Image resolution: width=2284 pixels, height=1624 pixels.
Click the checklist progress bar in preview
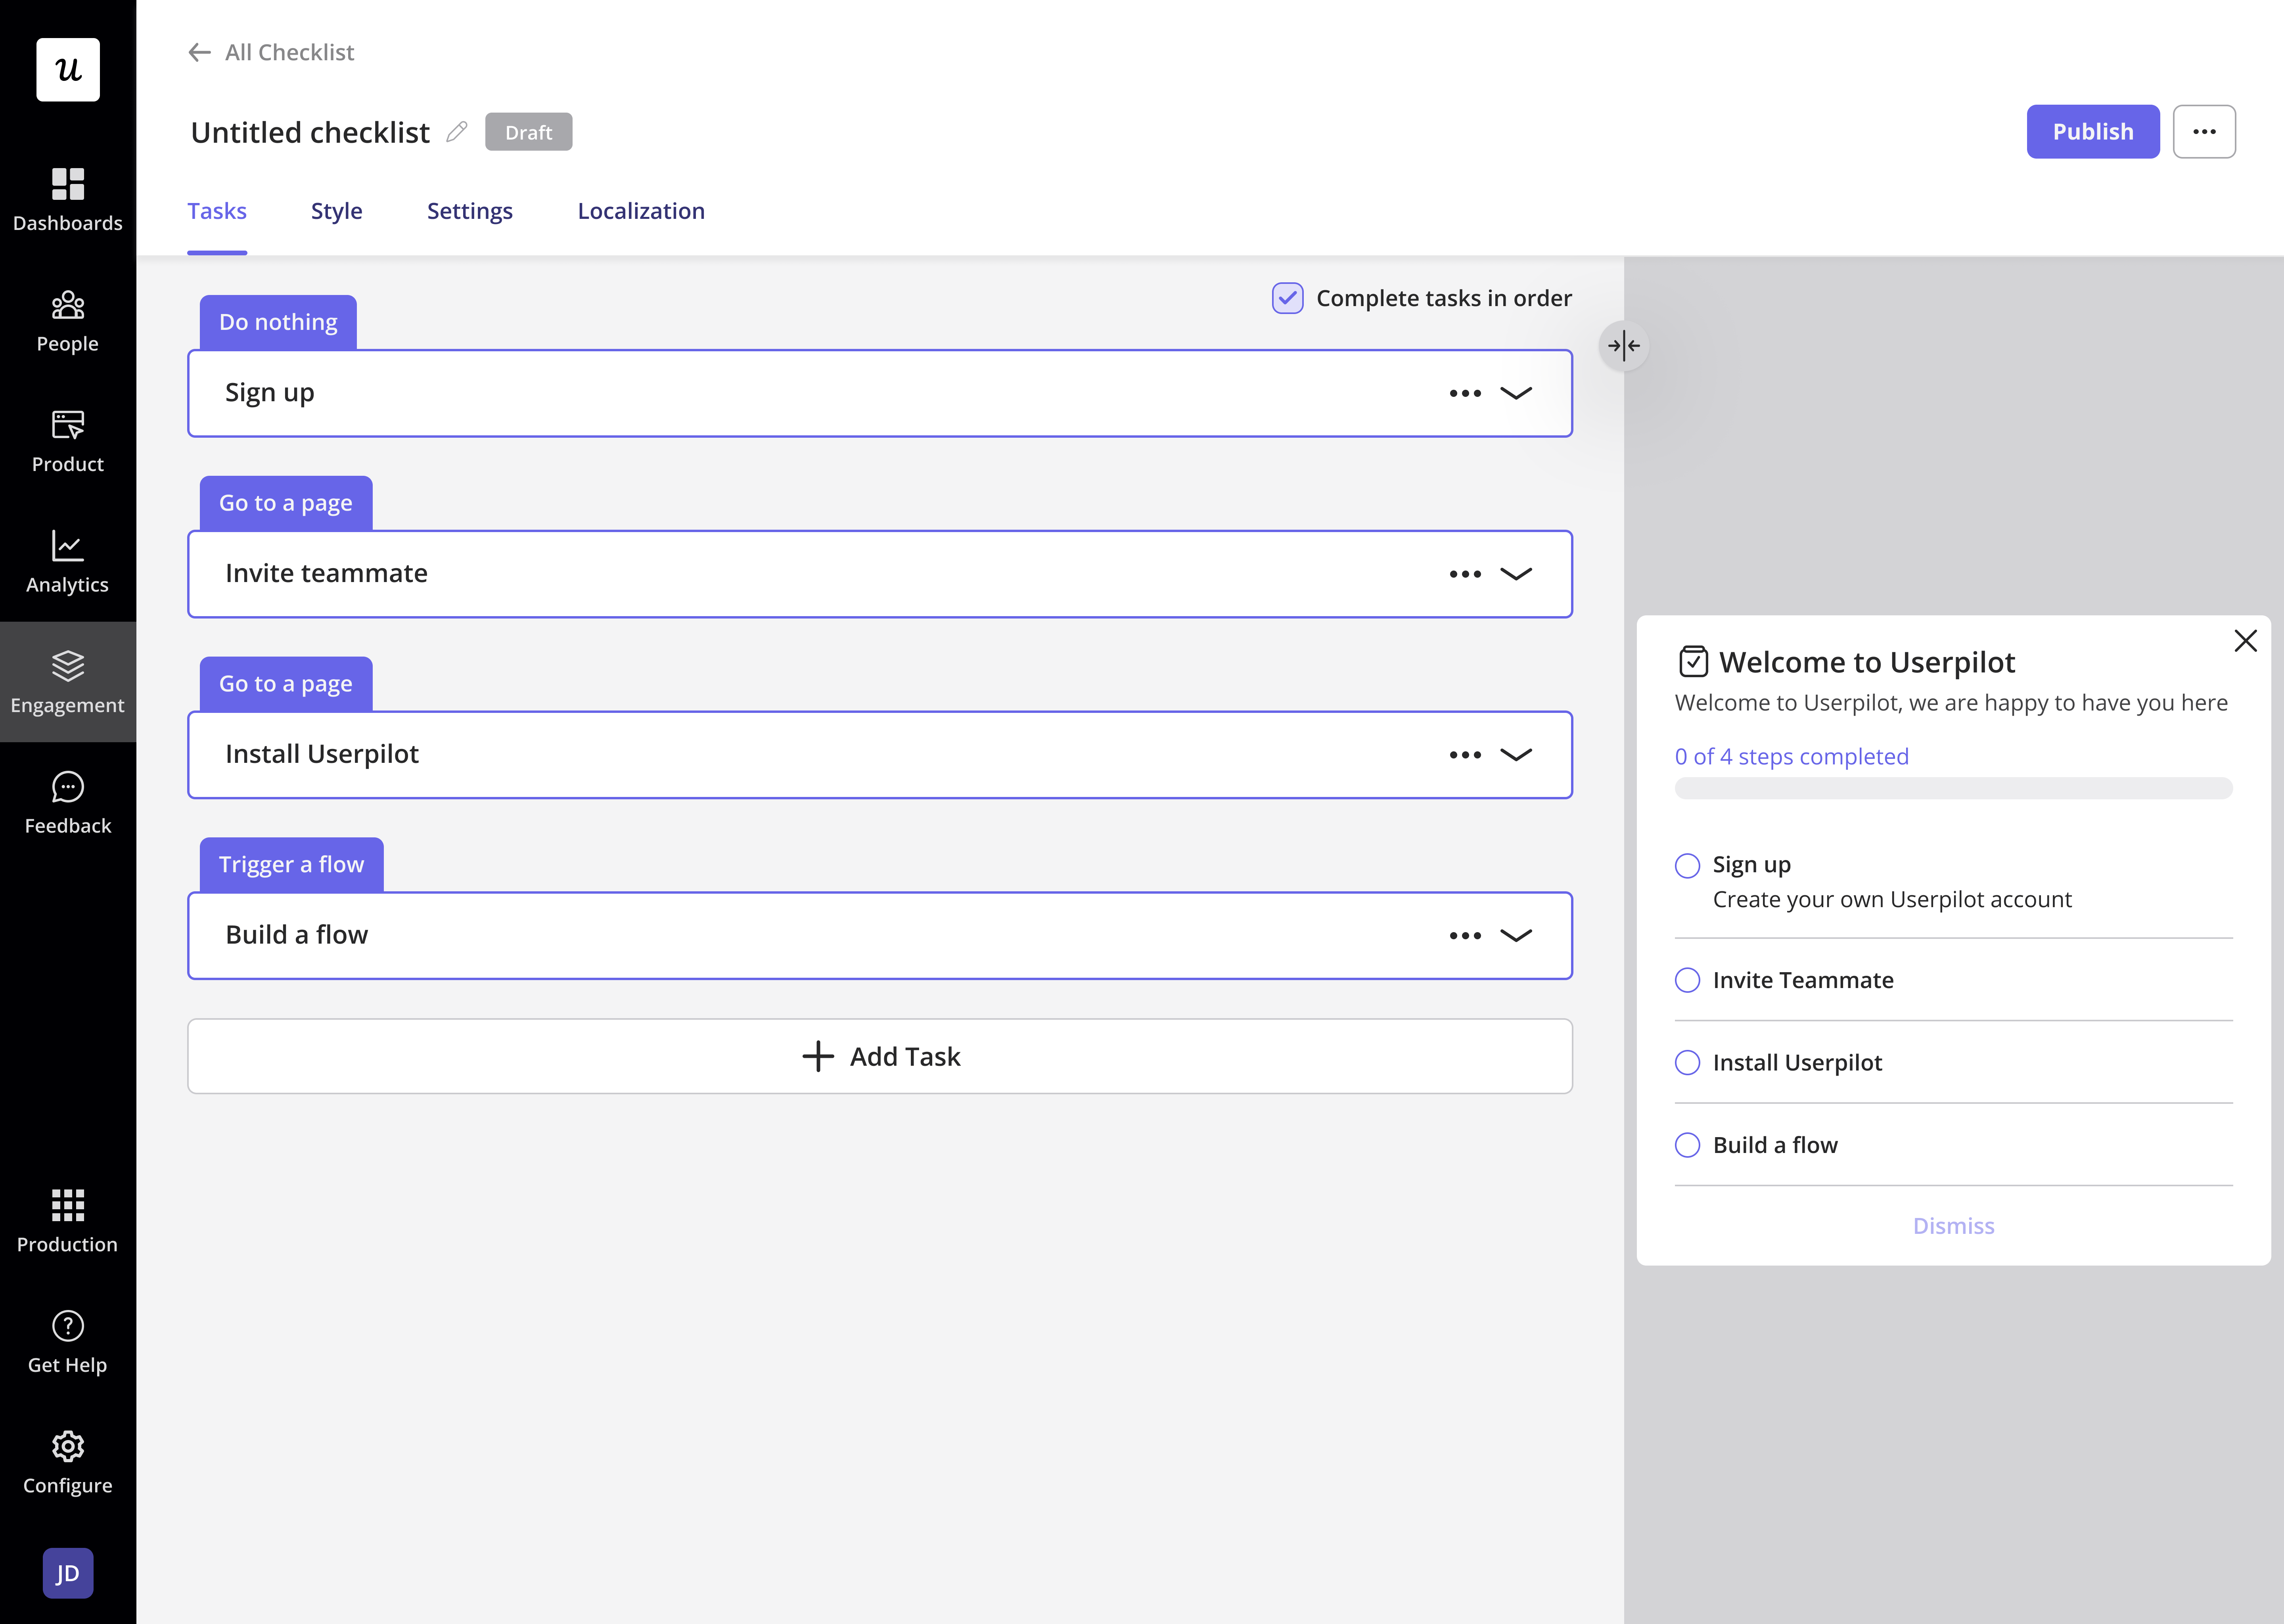click(x=1954, y=788)
